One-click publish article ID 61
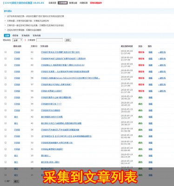This screenshot has height=186, width=174. click(162, 59)
